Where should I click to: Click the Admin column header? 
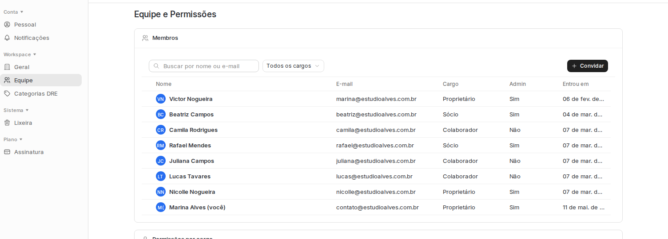coord(517,84)
